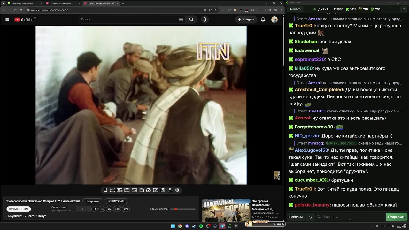
Task: Click the browser address bar URL
Action: point(50,10)
